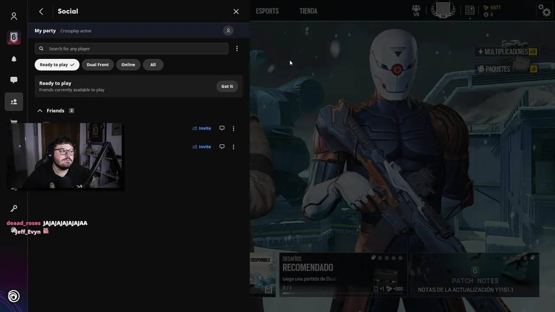Open first friend's more options menu
The height and width of the screenshot is (312, 555).
tap(233, 128)
